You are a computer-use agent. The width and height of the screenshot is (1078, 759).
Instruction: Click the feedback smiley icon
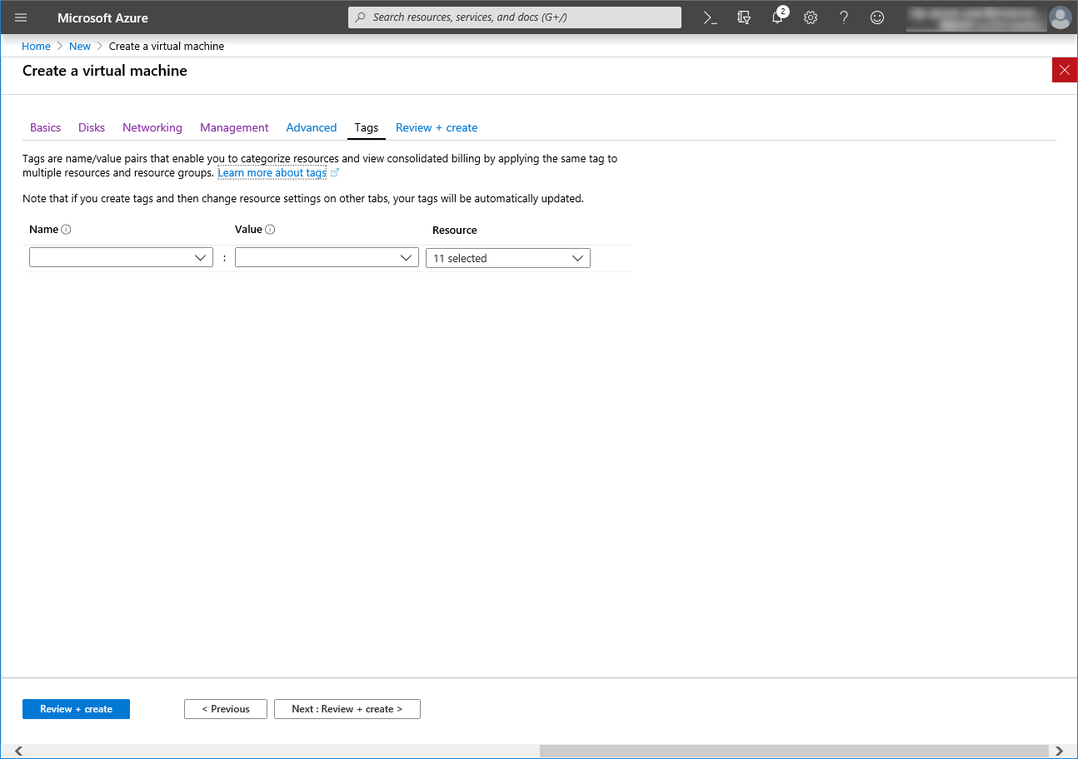877,17
